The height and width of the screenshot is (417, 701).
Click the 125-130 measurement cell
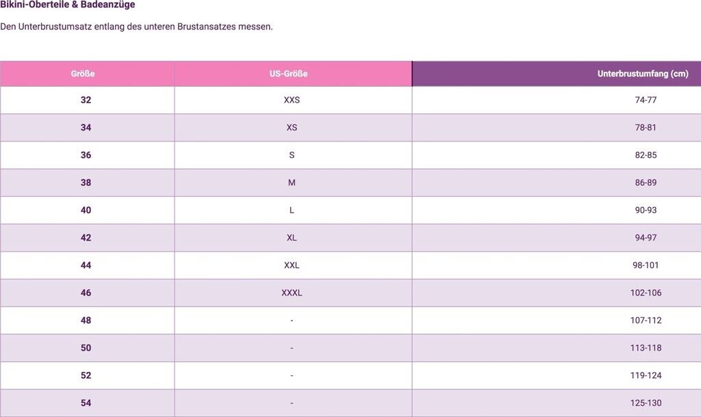point(646,403)
